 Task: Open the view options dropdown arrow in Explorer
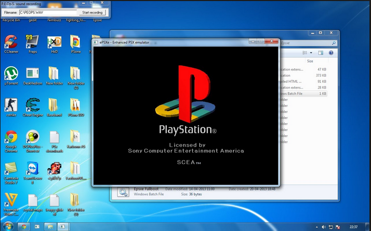coord(311,53)
